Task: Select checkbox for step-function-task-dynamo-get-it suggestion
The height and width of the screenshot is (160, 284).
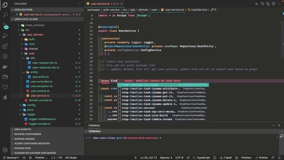Action: 119,92
